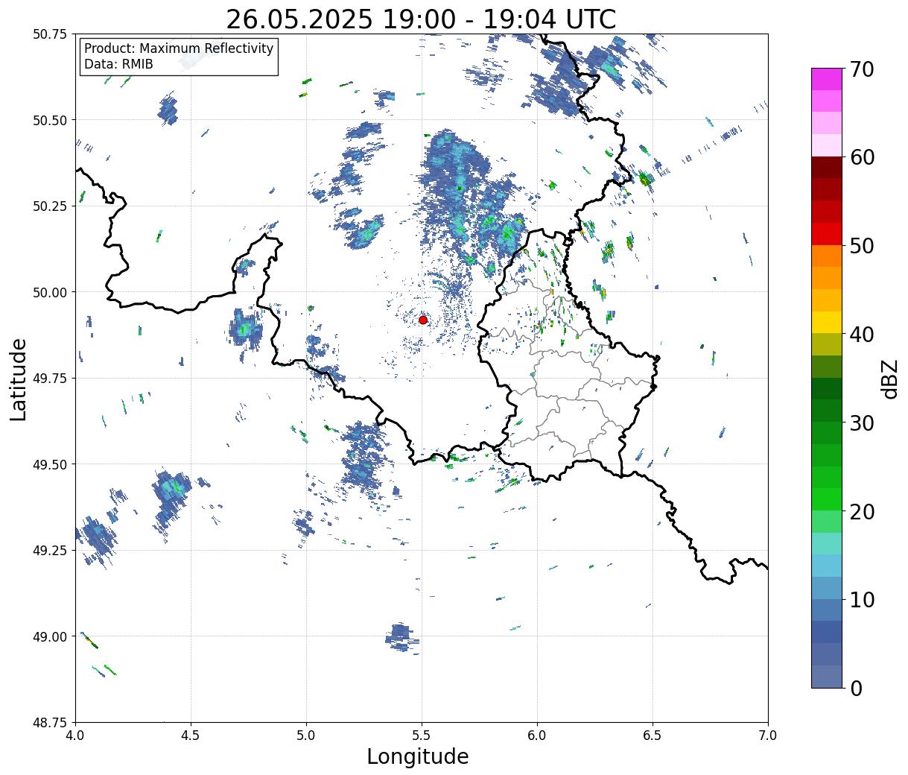Click the 'Latitude' axis label
Screen dimensions: 908x775
coord(19,379)
